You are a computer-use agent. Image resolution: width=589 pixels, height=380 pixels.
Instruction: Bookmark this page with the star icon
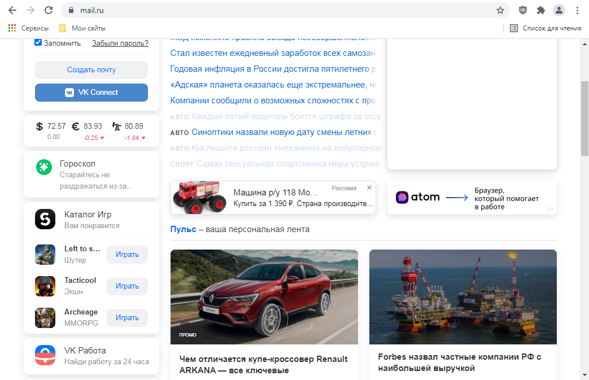(x=500, y=10)
